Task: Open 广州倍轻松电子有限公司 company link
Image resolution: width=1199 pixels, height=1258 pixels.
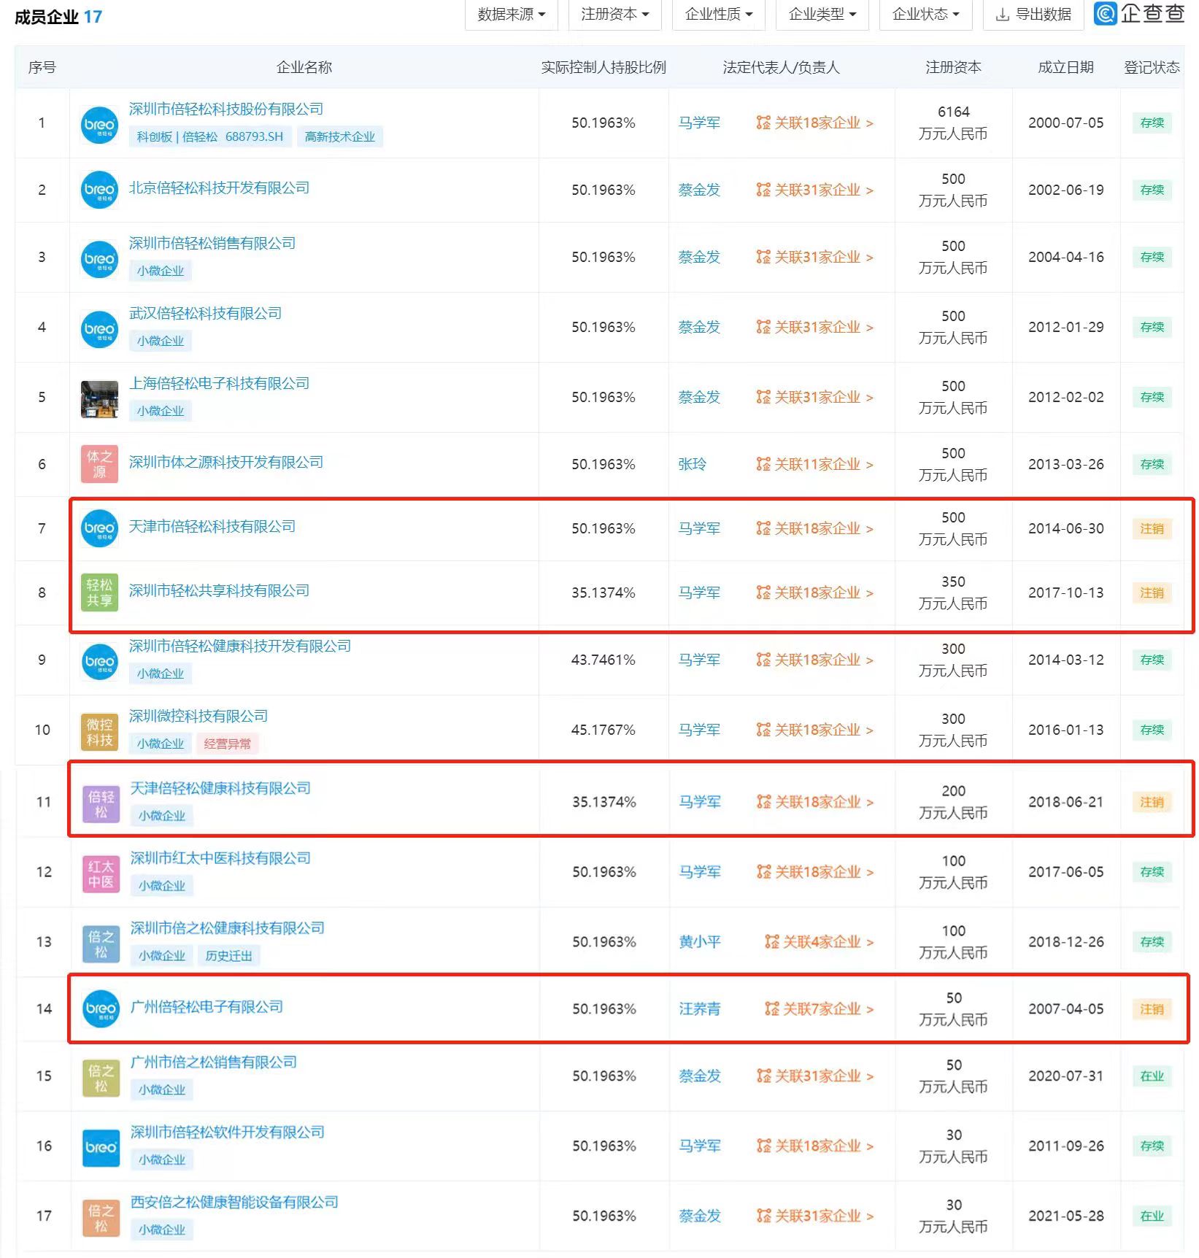Action: pos(207,1007)
